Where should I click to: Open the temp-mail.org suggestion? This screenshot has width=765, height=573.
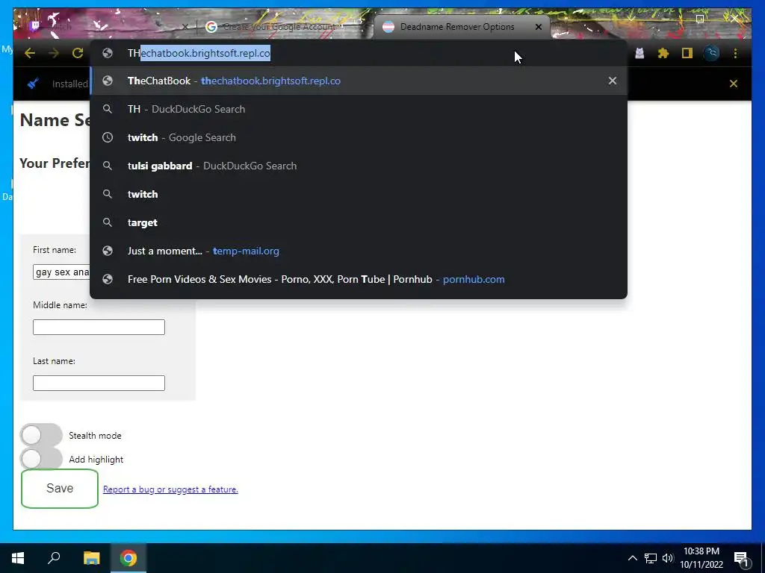(359, 251)
